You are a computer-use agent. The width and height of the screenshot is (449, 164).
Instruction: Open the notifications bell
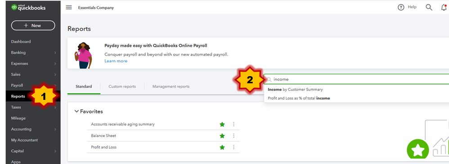[x=444, y=8]
